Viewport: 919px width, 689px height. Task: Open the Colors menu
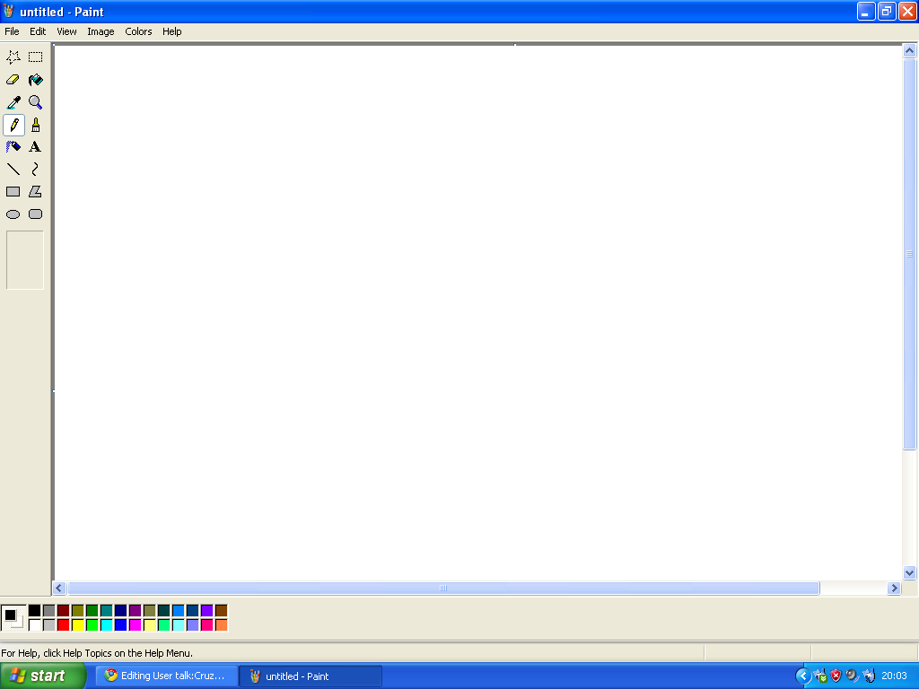[x=138, y=31]
